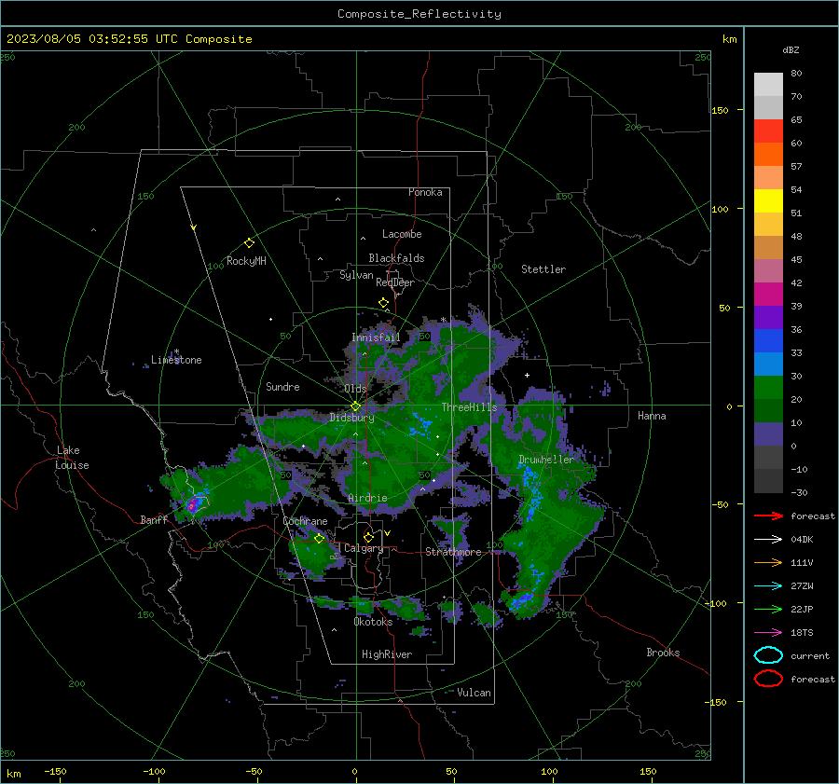839x784 pixels.
Task: Click the intense magenta storm cell near Banff
Action: 191,504
